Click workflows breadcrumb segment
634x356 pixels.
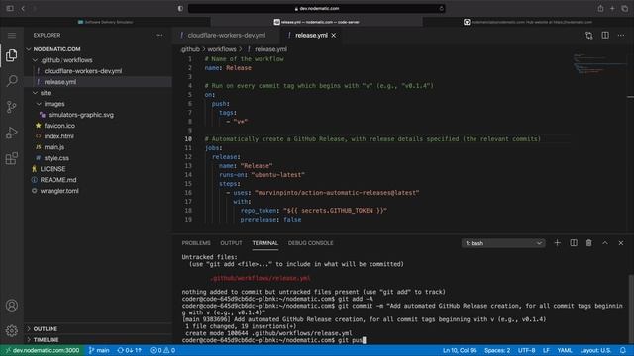tap(222, 49)
